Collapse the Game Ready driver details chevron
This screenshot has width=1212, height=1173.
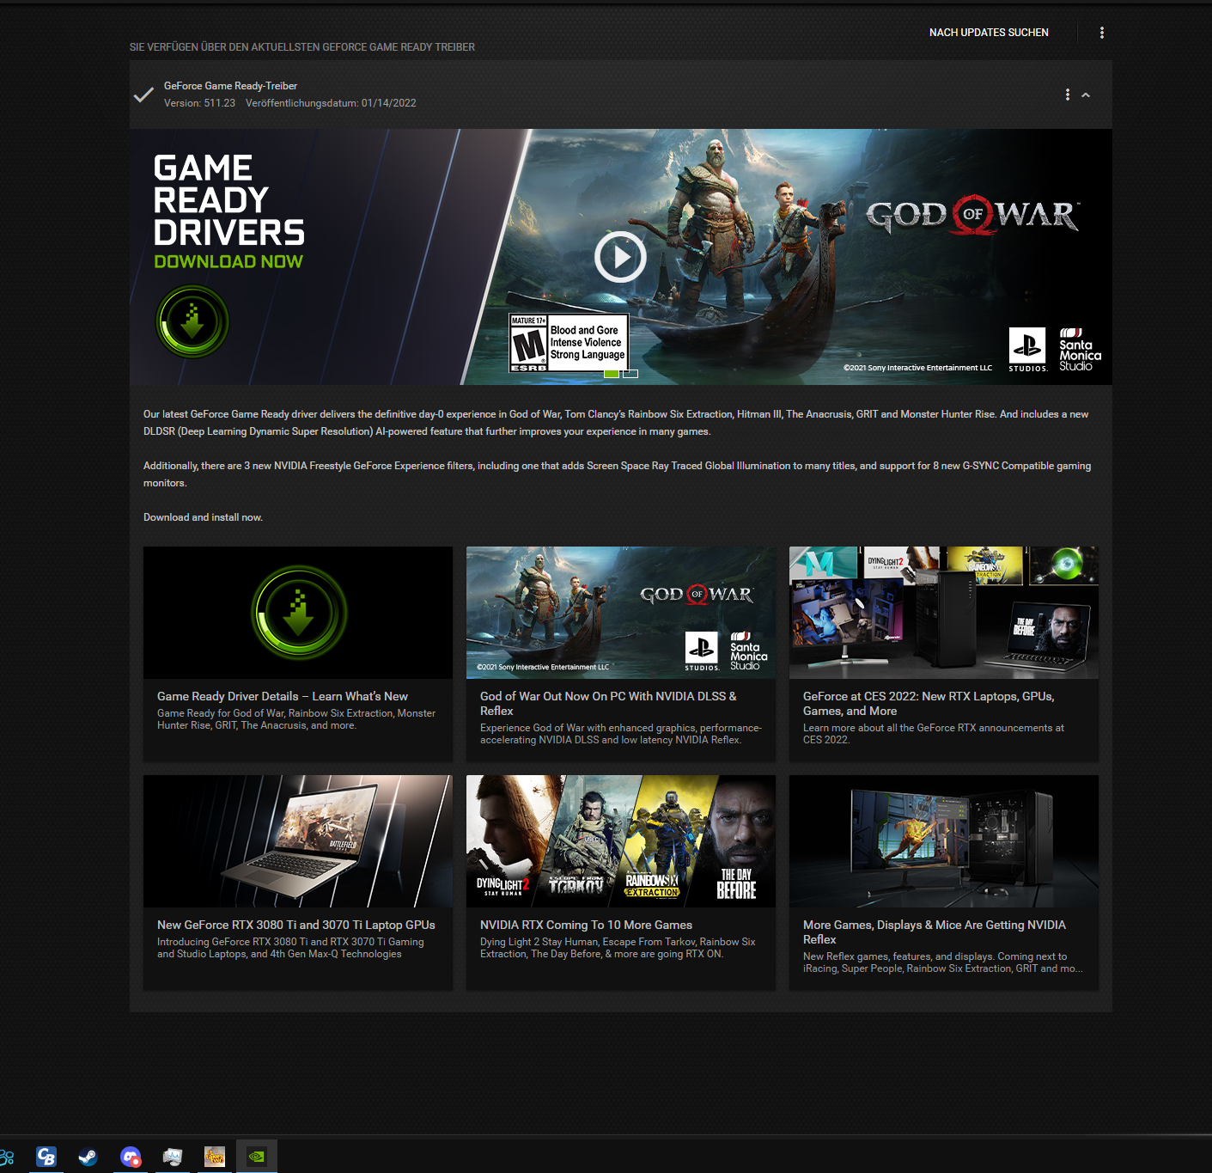point(1086,95)
